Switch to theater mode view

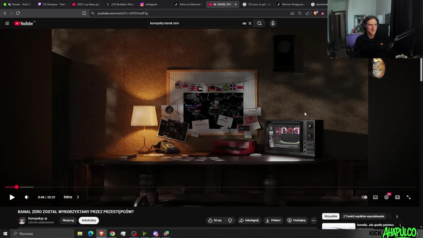398,197
